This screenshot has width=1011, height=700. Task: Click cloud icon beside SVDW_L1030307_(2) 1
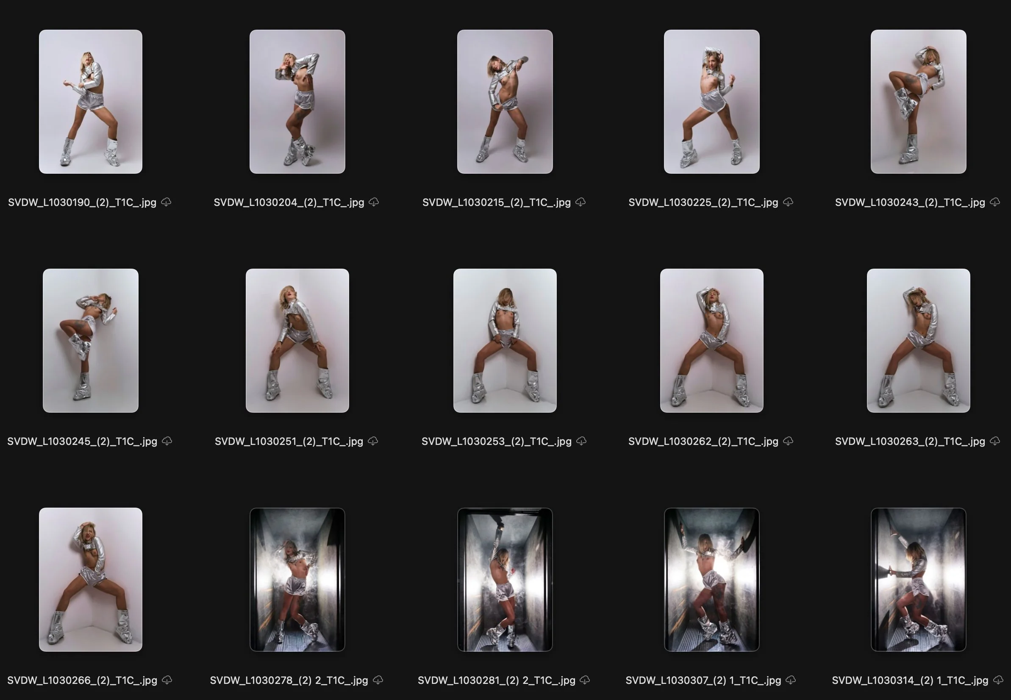791,680
